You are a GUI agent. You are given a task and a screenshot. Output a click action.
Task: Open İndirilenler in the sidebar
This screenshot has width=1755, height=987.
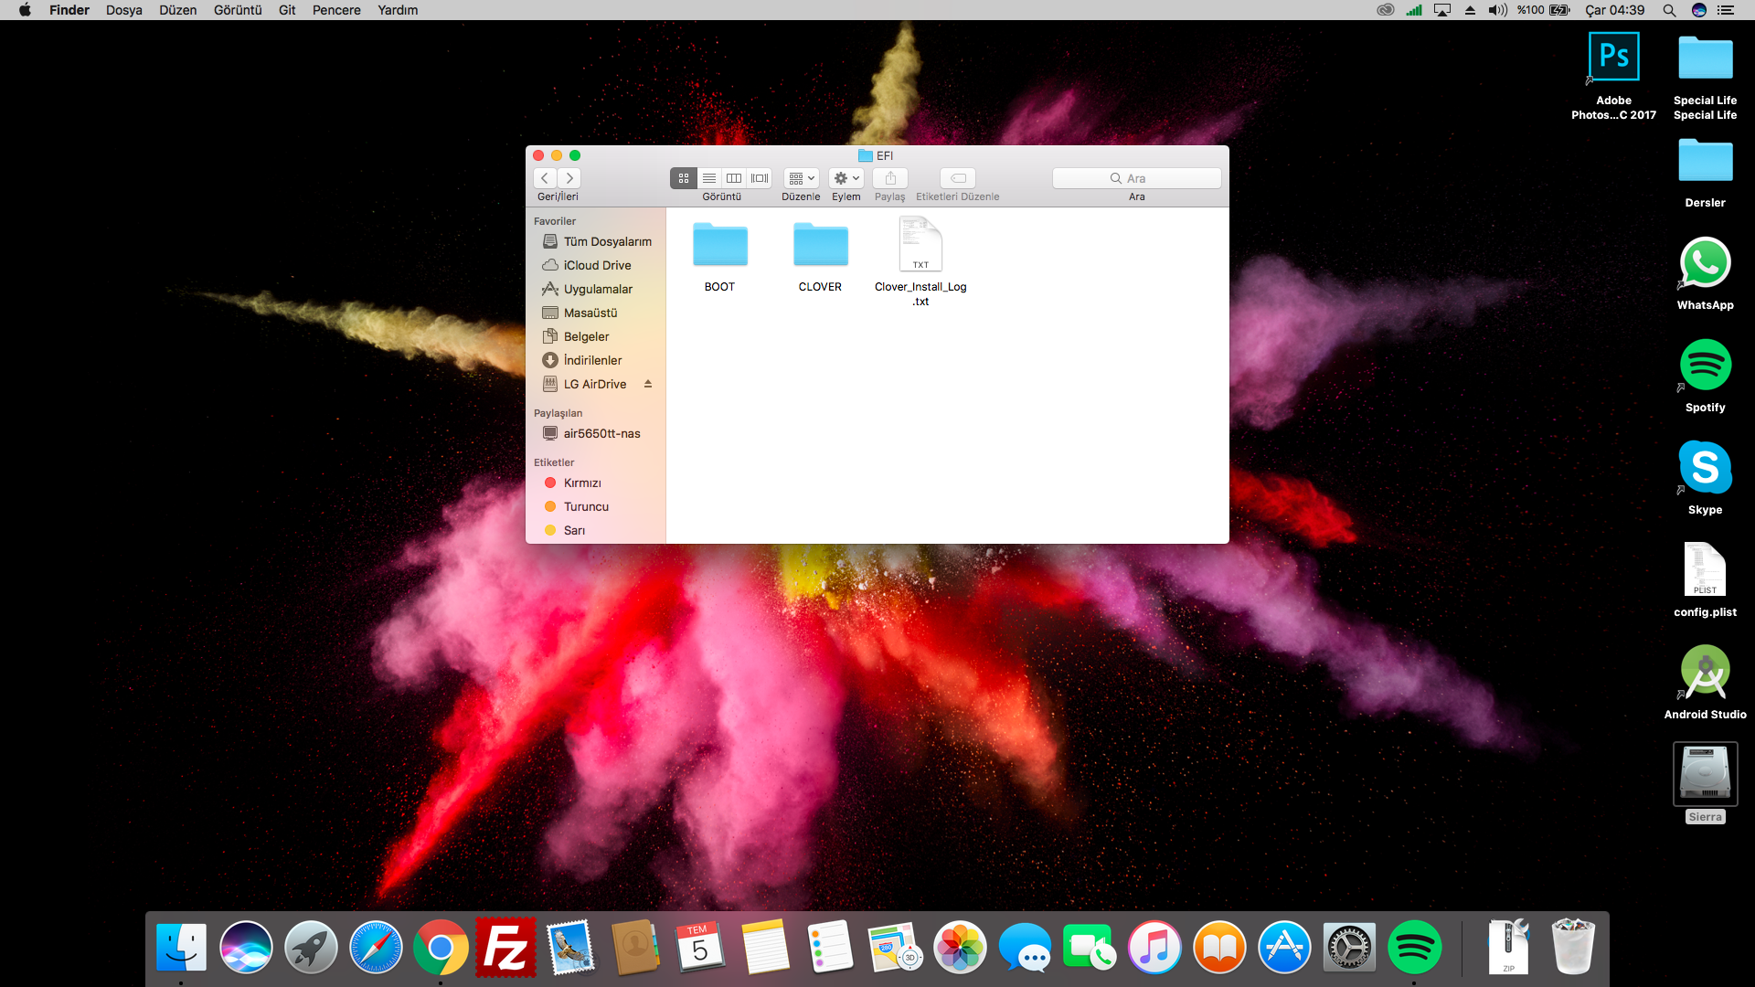pyautogui.click(x=592, y=360)
